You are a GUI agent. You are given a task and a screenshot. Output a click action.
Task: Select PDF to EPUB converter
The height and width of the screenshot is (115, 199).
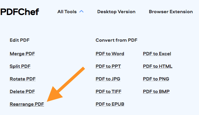pyautogui.click(x=110, y=104)
